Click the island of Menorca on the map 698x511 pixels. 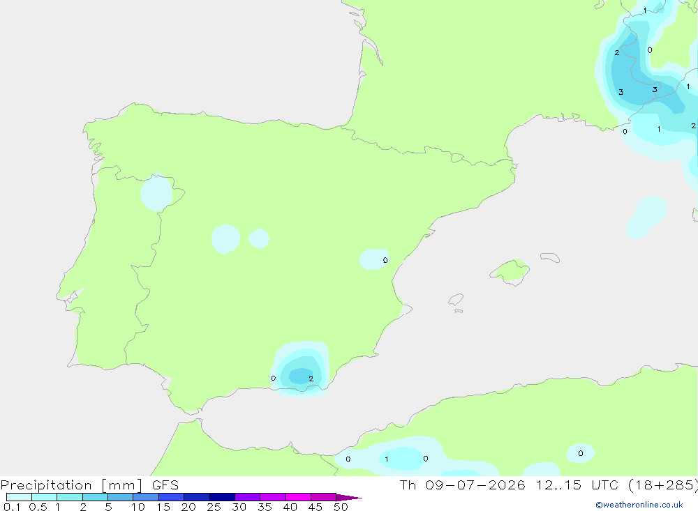(550, 257)
